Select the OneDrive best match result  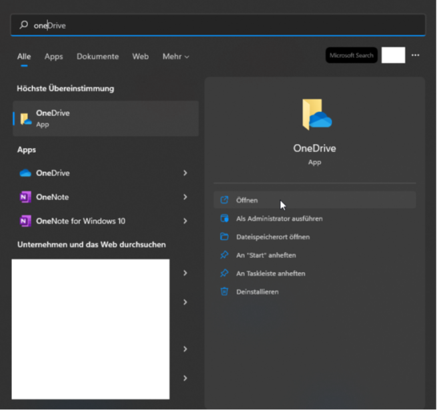click(x=105, y=119)
